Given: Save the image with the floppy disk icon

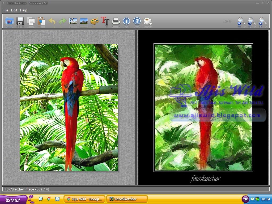Looking at the screenshot, I should point(20,21).
